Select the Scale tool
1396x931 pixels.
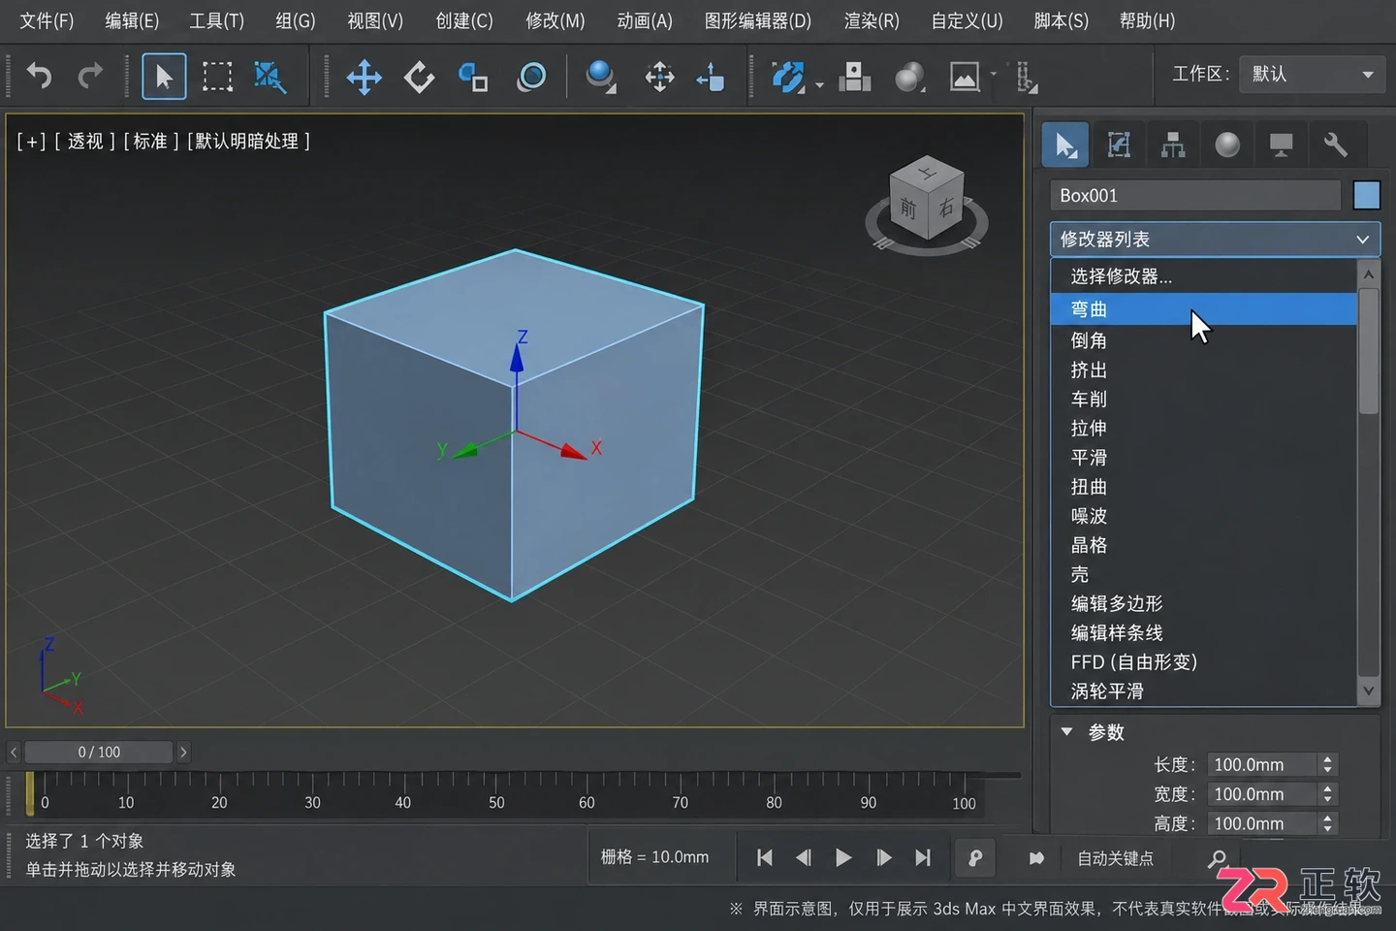point(473,77)
